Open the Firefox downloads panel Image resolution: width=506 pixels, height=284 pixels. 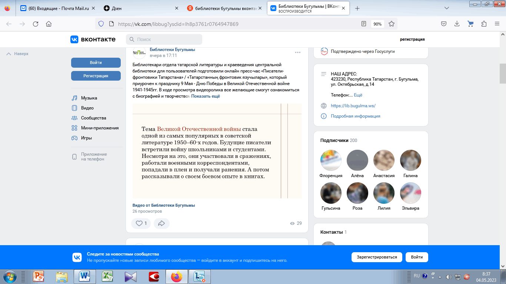tap(457, 24)
